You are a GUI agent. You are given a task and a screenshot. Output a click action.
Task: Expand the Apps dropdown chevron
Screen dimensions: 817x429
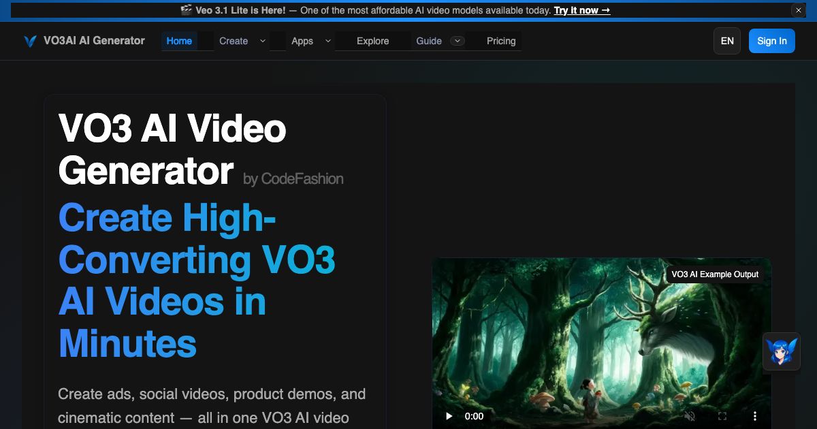328,41
